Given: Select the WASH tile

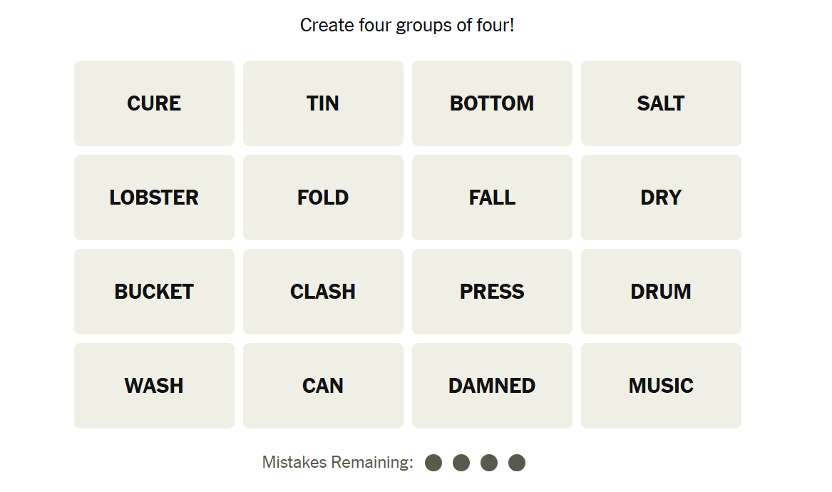Looking at the screenshot, I should [x=154, y=386].
